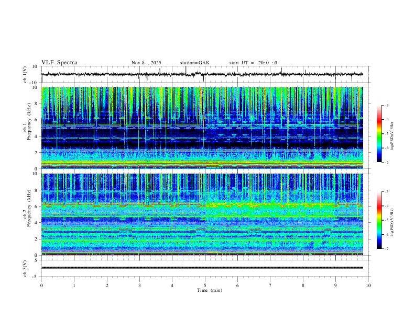The image size is (415, 320).
Task: Click the "-3" label on the ch.1 colorbar
Action: point(387,105)
